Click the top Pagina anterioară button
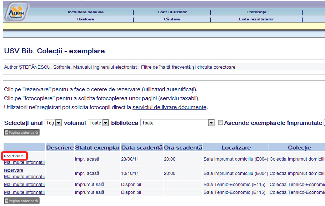This screenshot has height=206, width=325. [22, 132]
